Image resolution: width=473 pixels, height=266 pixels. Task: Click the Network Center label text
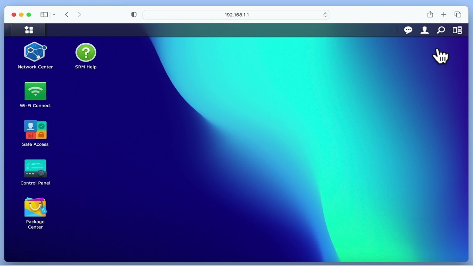(35, 67)
